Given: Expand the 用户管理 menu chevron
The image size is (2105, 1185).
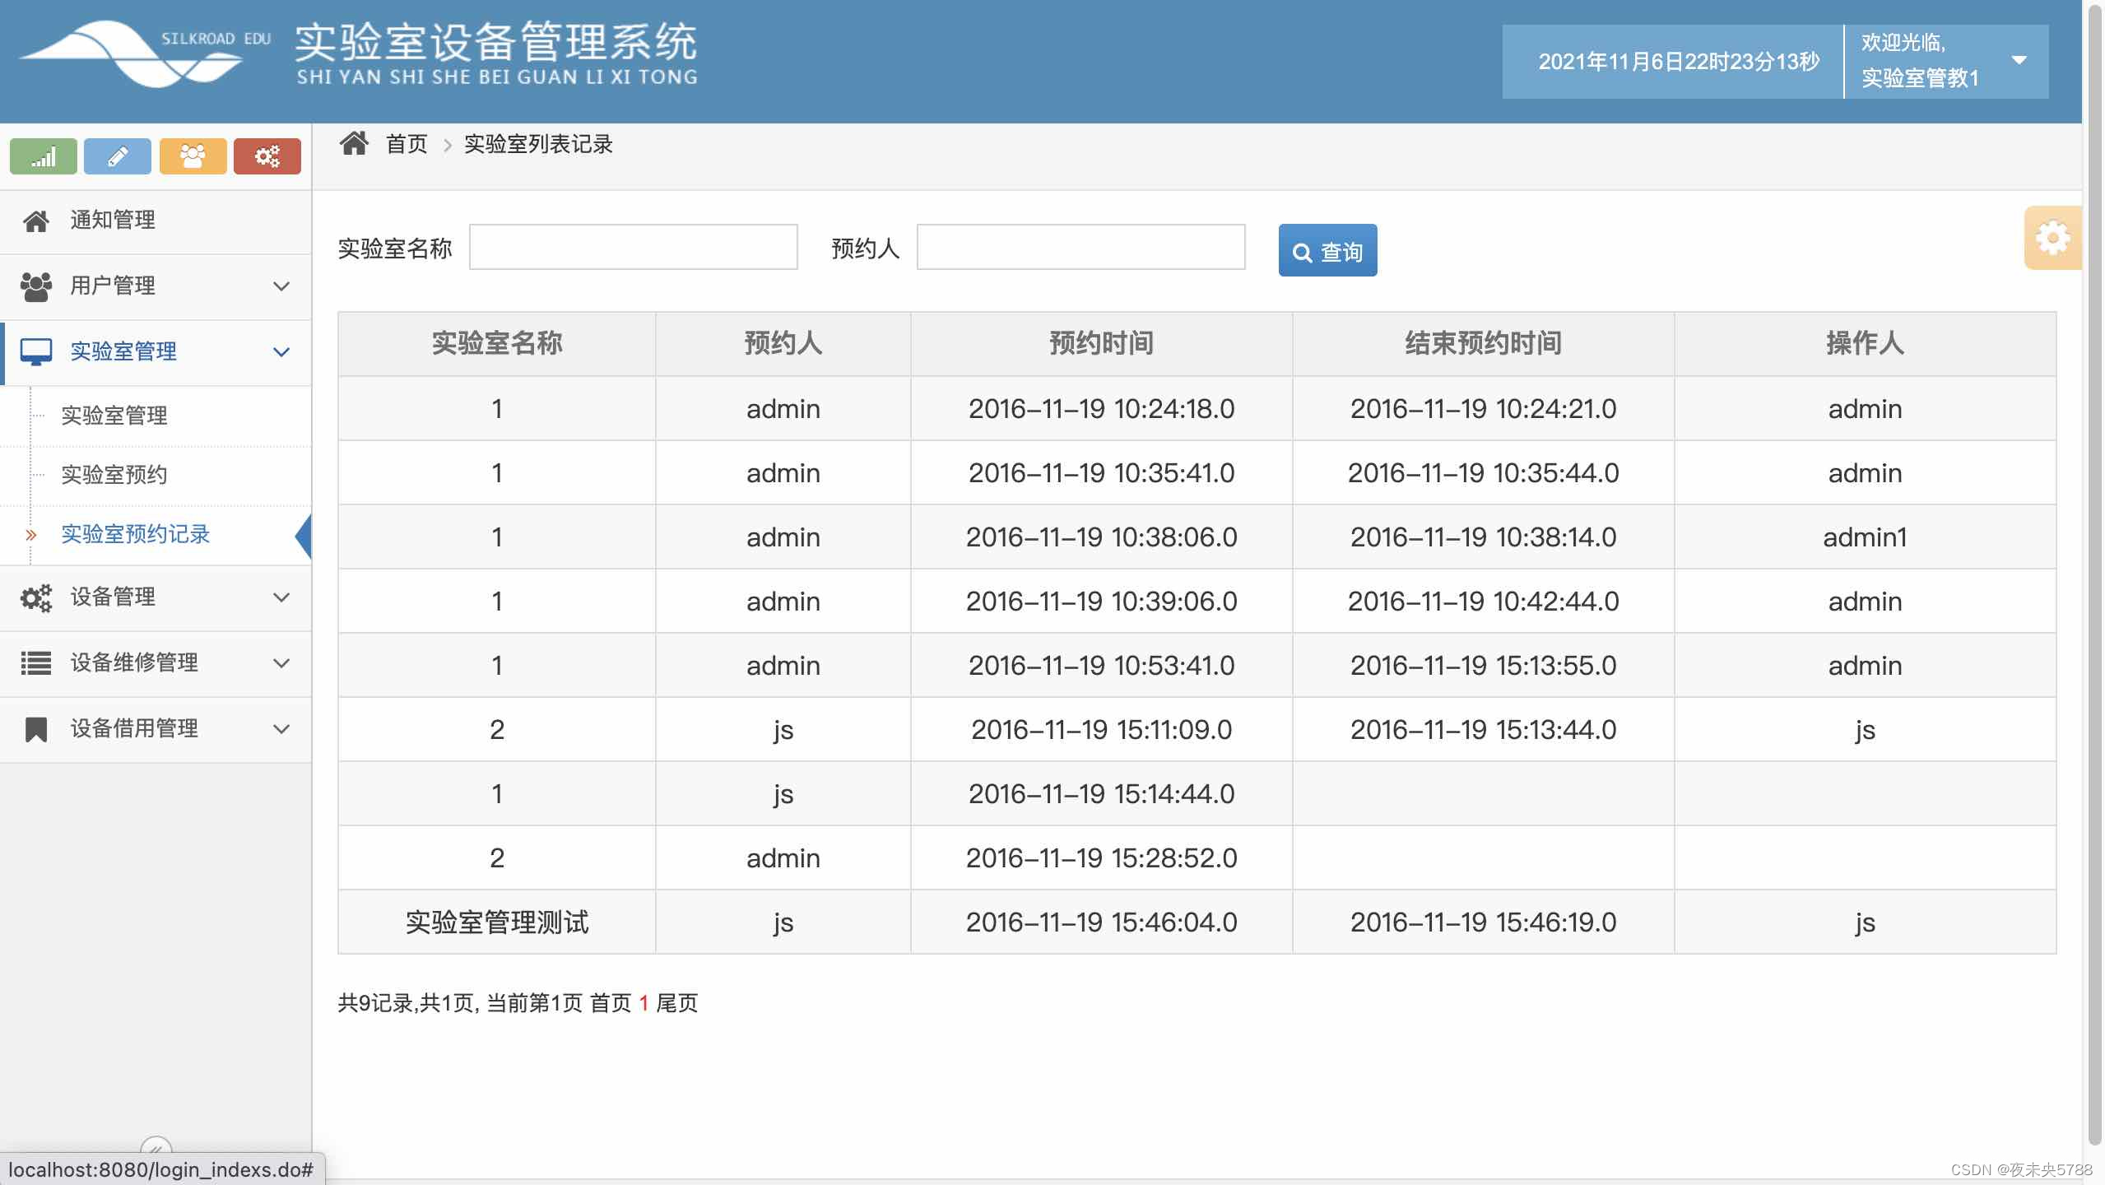Looking at the screenshot, I should (281, 286).
